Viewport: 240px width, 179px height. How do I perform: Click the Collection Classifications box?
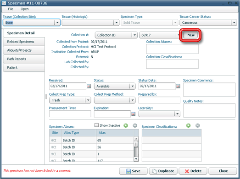(173, 64)
